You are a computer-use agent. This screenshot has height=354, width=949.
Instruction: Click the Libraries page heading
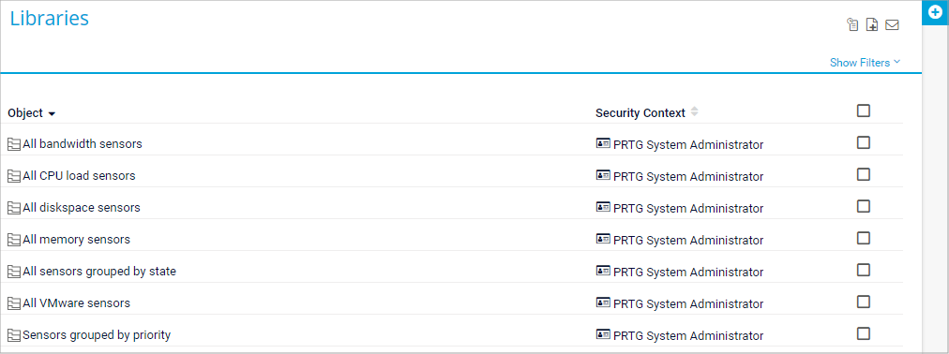point(50,18)
